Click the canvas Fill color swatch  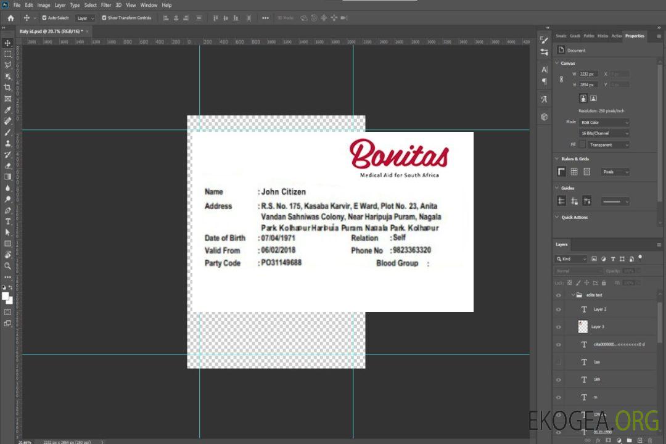582,145
